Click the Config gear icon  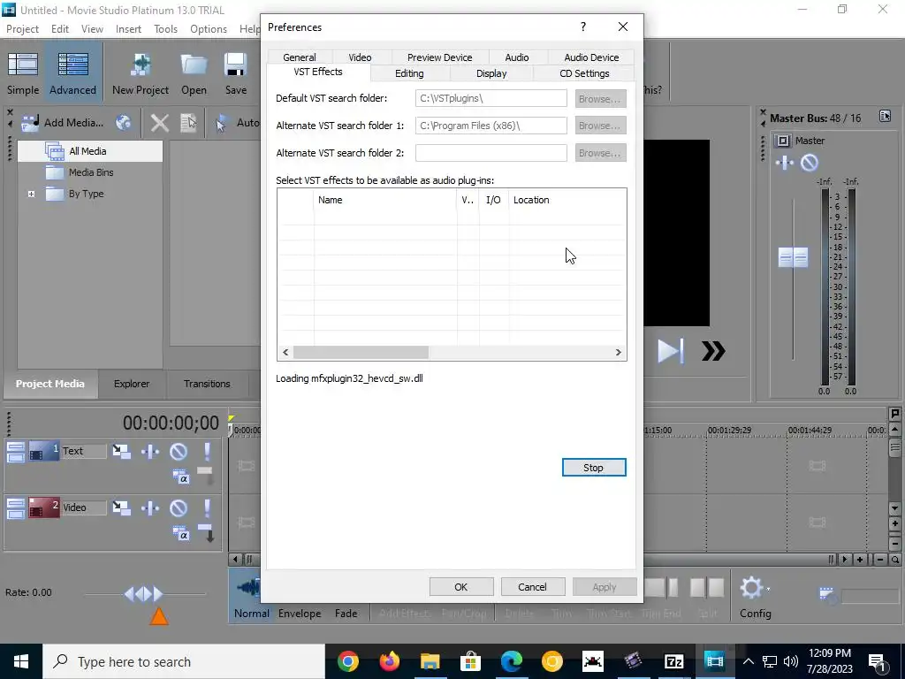(753, 588)
